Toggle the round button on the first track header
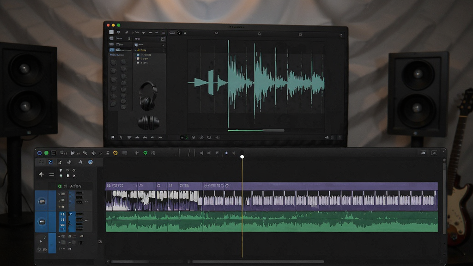The height and width of the screenshot is (266, 473). pos(42,201)
